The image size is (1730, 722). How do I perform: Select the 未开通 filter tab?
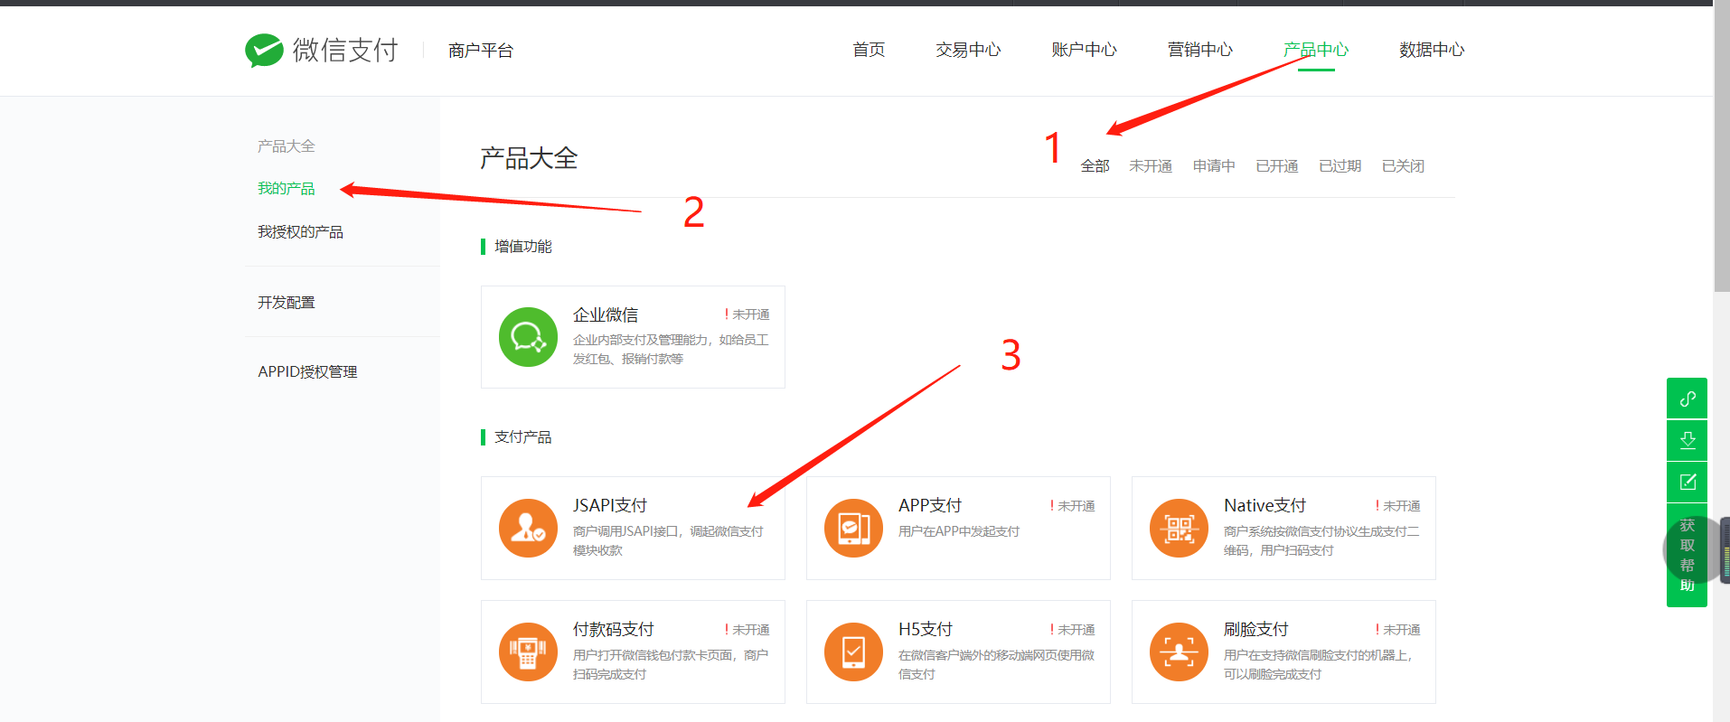pyautogui.click(x=1151, y=166)
